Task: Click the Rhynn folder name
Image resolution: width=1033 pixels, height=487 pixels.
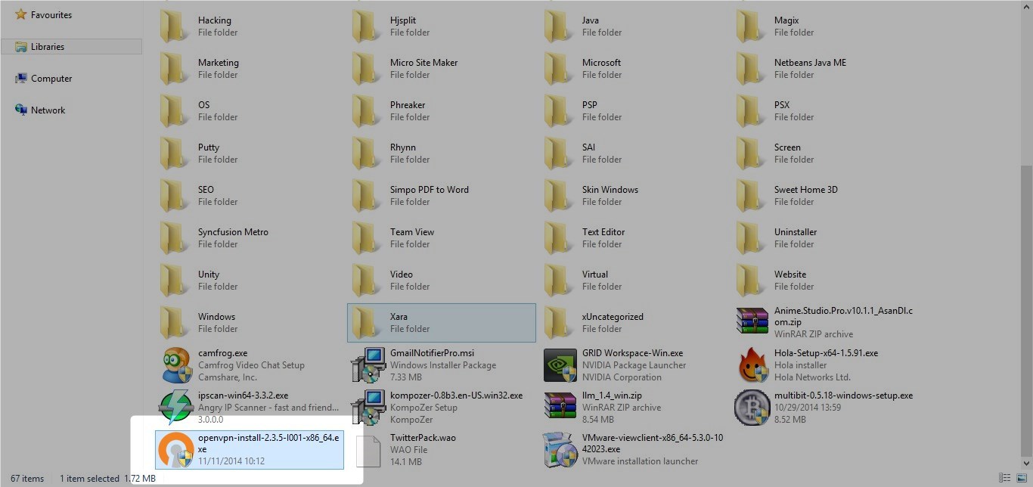Action: tap(402, 147)
